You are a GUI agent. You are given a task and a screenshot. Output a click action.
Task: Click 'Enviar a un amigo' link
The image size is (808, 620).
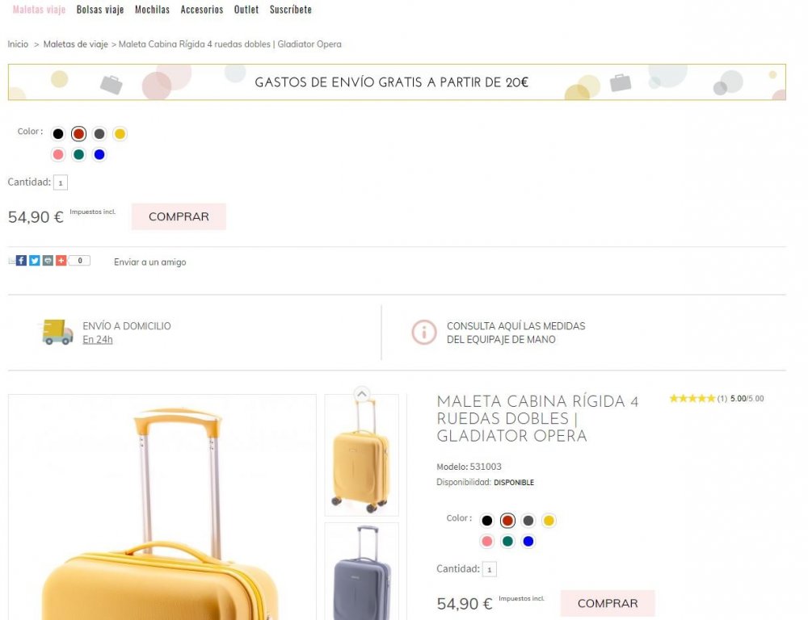pyautogui.click(x=149, y=262)
